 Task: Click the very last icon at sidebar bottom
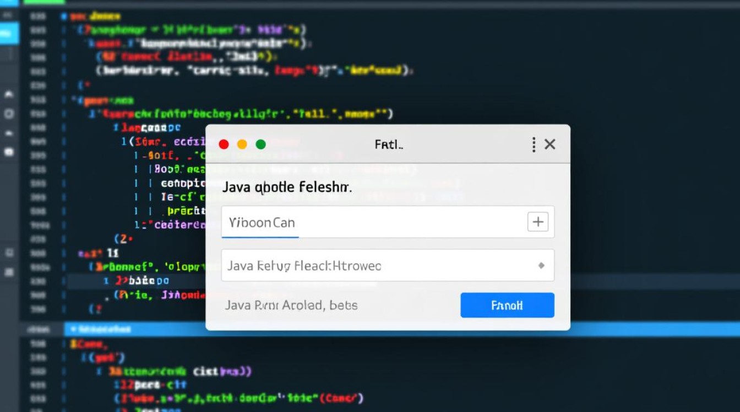[x=9, y=272]
